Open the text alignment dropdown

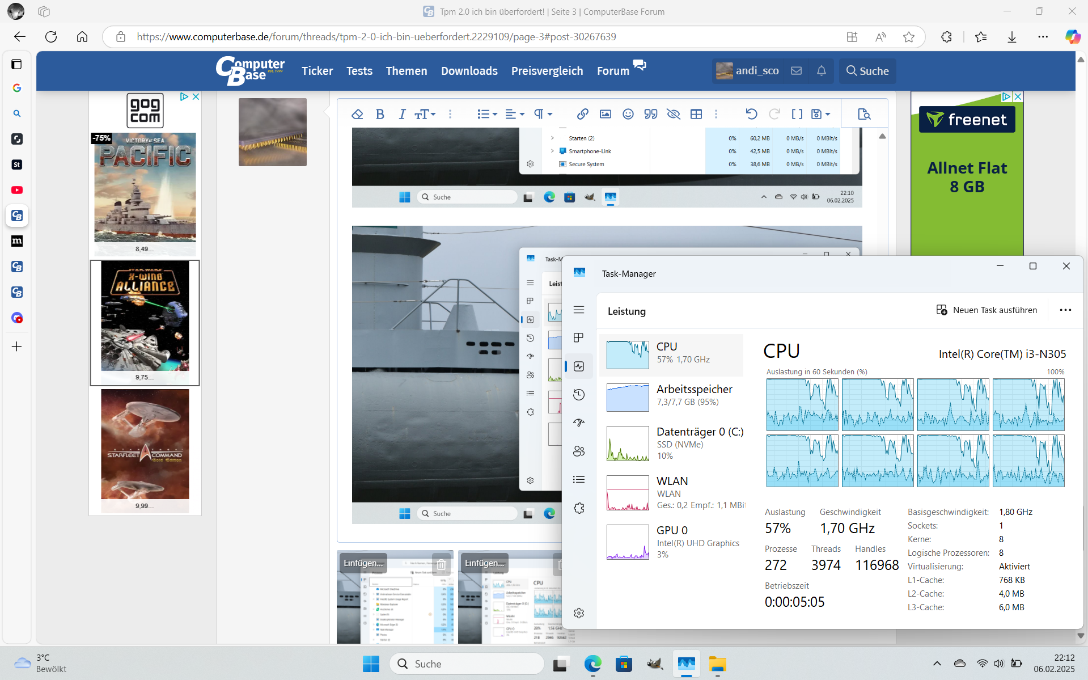[515, 114]
